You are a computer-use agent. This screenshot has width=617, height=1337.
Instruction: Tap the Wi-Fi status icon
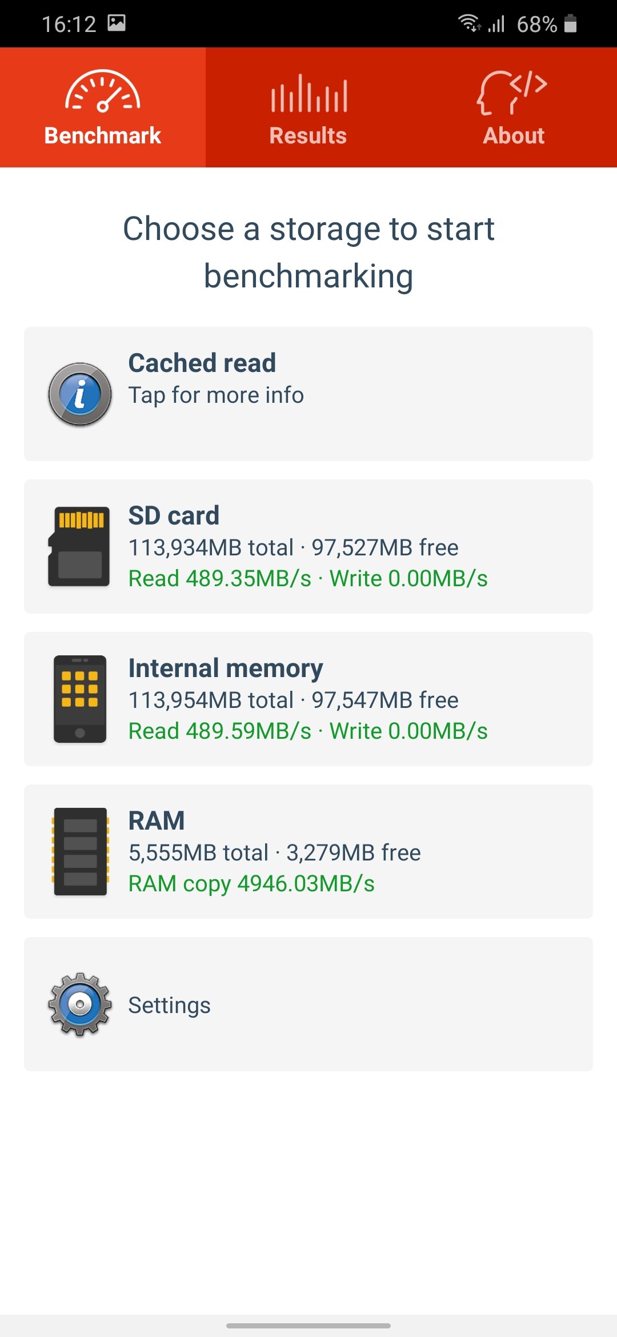[x=470, y=23]
